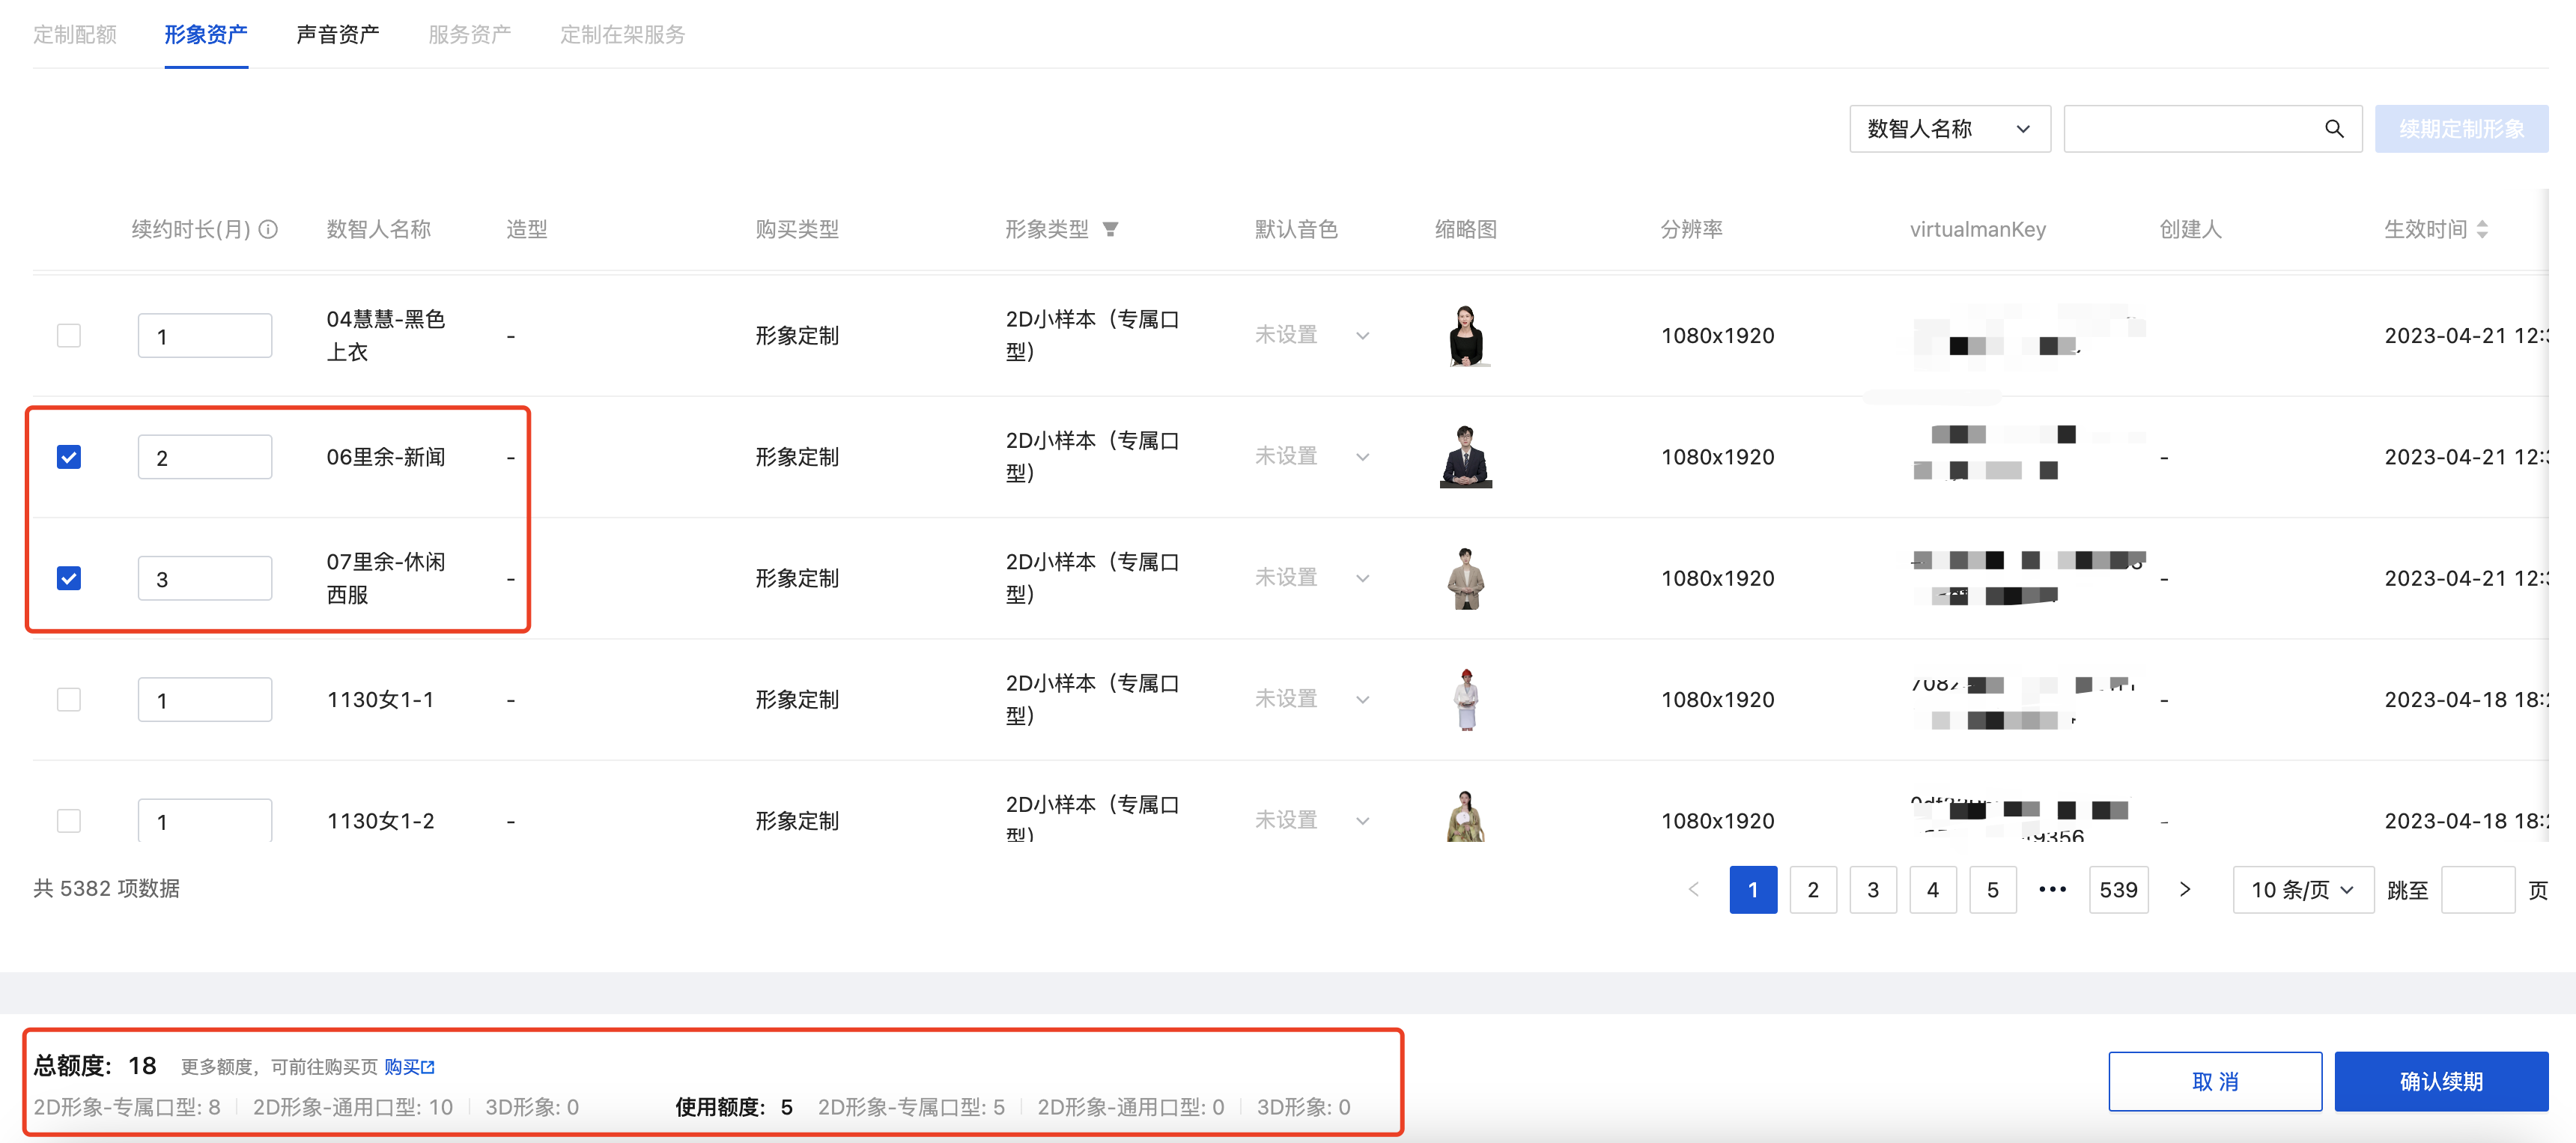Check the box for 04慧慧-黑色上衣

(x=69, y=335)
